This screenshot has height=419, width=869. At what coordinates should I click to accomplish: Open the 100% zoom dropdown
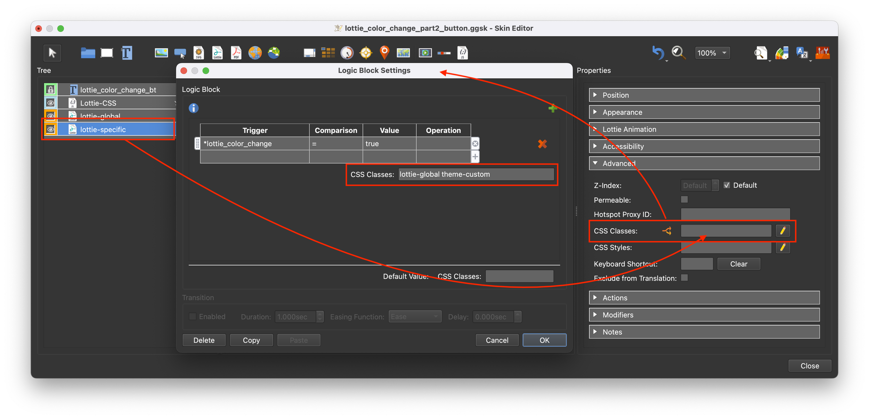(712, 53)
